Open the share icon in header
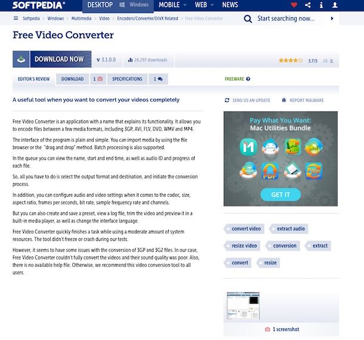 (308, 5)
